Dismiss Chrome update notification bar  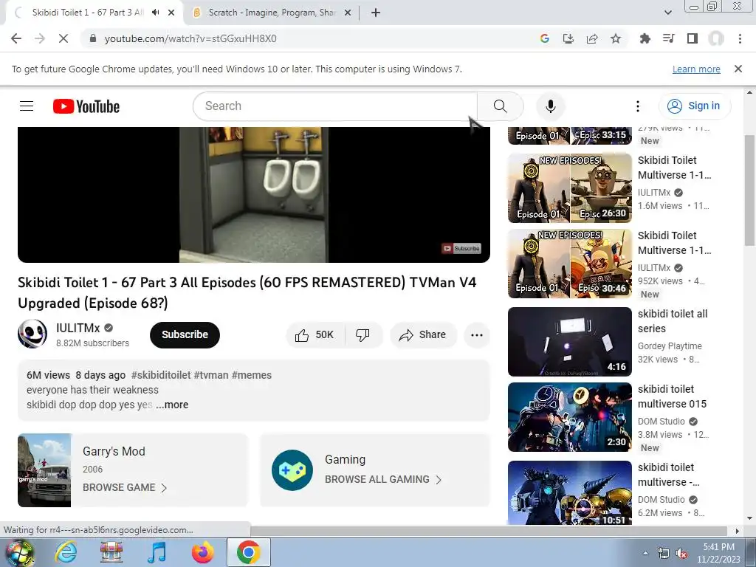click(738, 69)
